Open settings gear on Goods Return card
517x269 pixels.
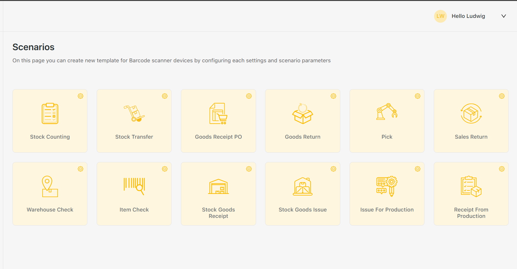[x=333, y=96]
